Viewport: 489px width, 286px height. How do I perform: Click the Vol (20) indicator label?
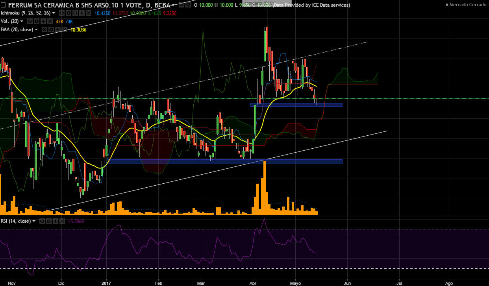9,21
